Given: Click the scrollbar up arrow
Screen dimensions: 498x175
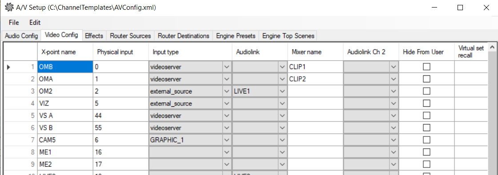Looking at the screenshot, I should [x=493, y=47].
